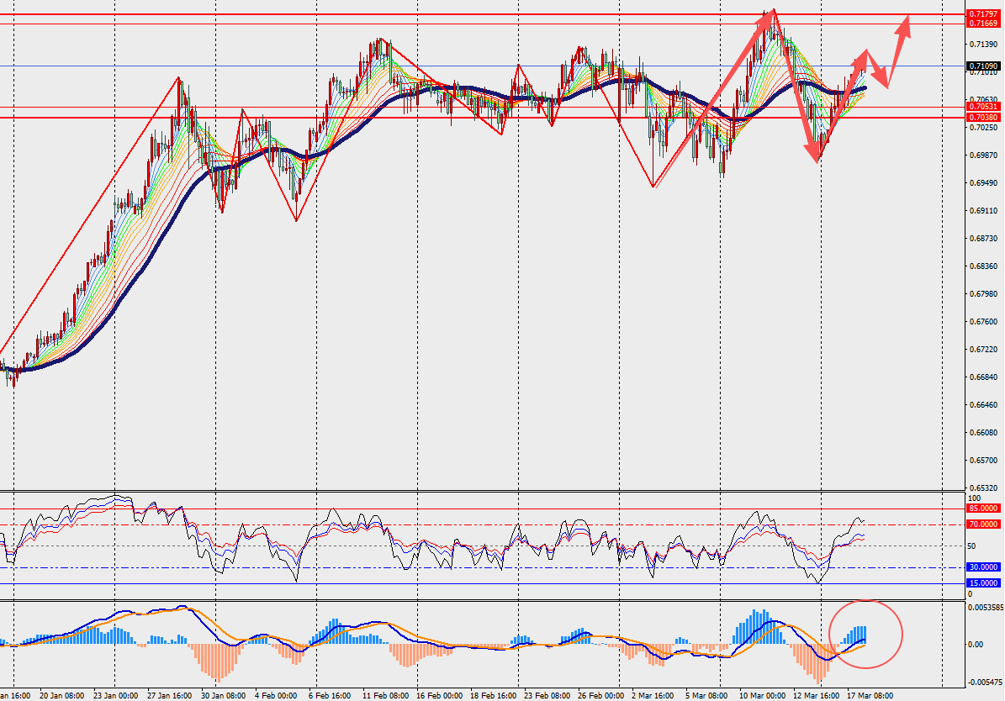1005x701 pixels.
Task: Select the red 0.70531 price level label
Action: click(983, 107)
